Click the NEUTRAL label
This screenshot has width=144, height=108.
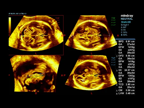click(x=127, y=19)
